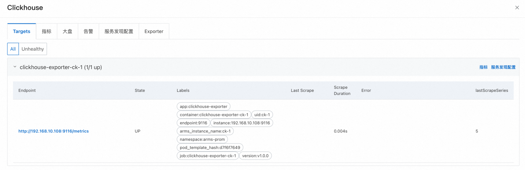Switch to the 告警 tab

click(89, 31)
